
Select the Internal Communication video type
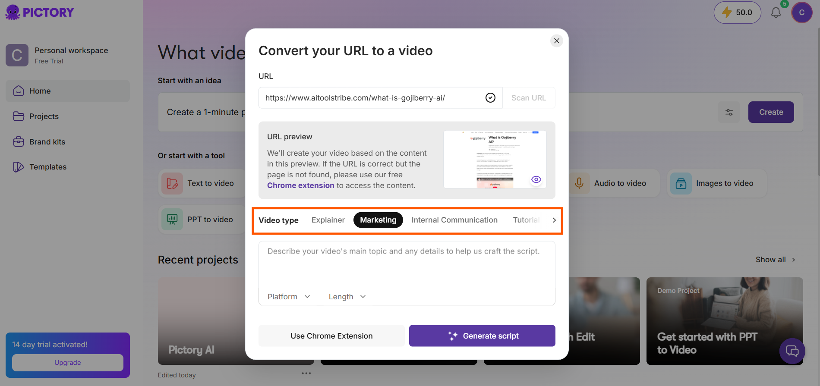(454, 220)
